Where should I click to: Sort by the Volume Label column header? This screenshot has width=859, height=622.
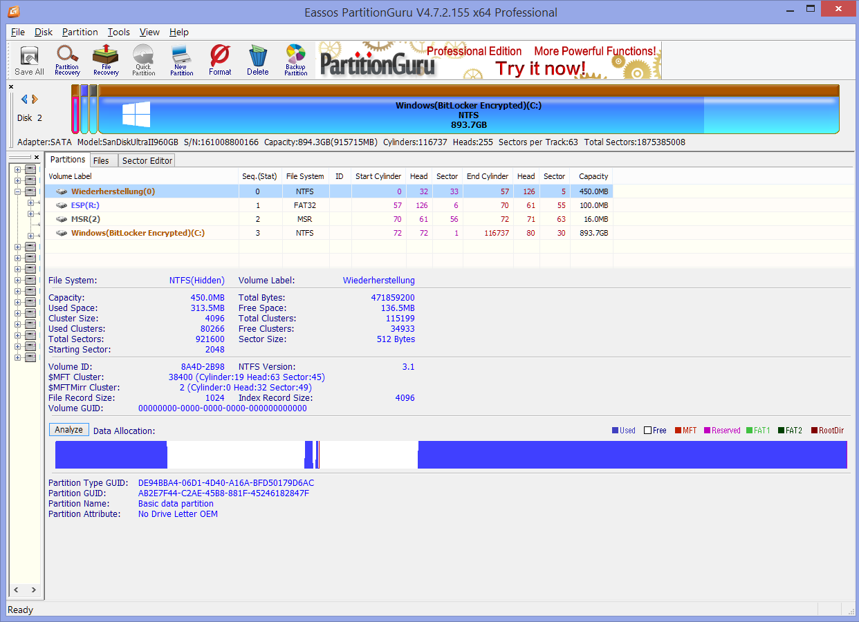[142, 176]
